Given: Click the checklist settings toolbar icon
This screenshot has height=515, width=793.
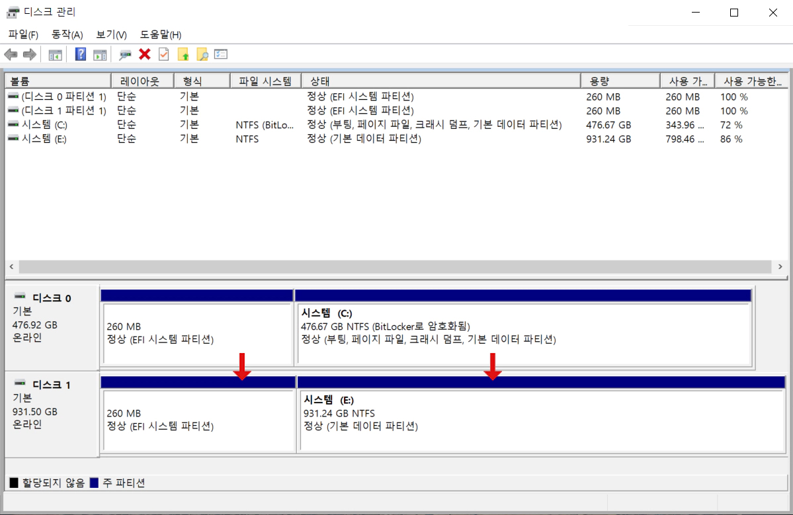Looking at the screenshot, I should point(221,55).
